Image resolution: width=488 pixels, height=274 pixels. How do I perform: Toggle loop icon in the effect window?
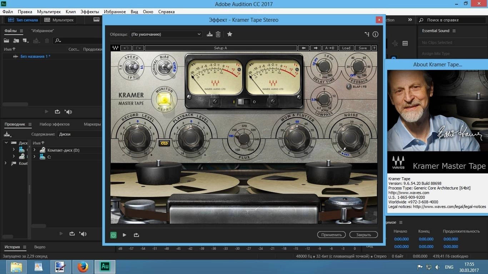pos(136,235)
